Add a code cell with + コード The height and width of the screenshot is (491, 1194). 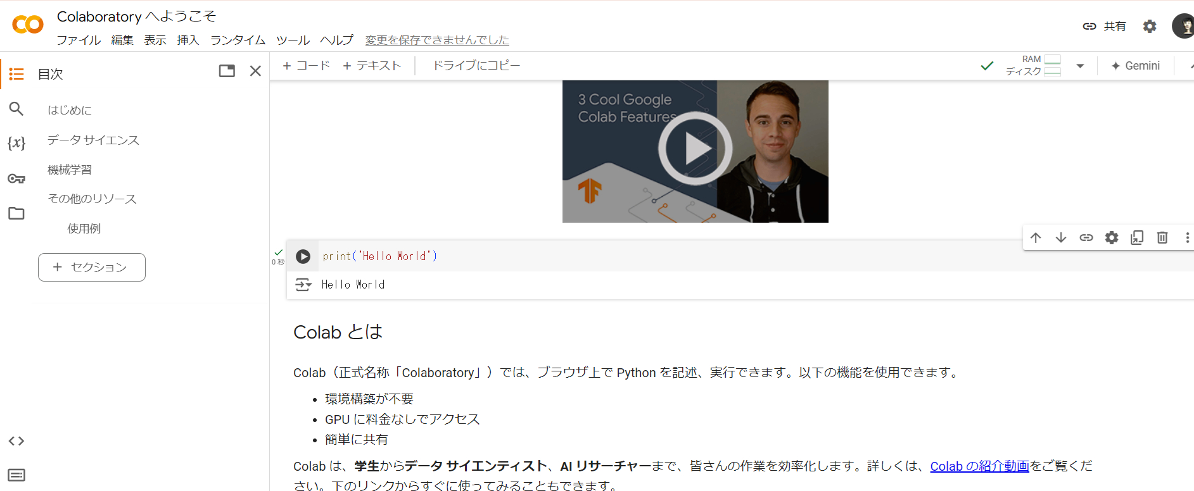point(306,66)
